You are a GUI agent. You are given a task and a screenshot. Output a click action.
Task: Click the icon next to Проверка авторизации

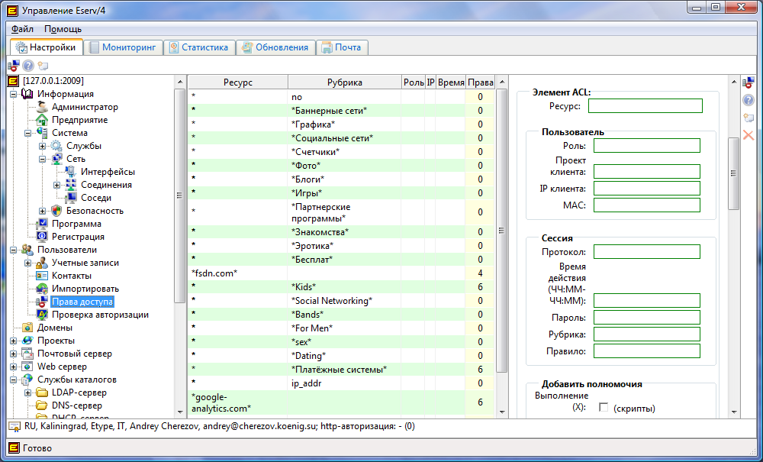42,315
